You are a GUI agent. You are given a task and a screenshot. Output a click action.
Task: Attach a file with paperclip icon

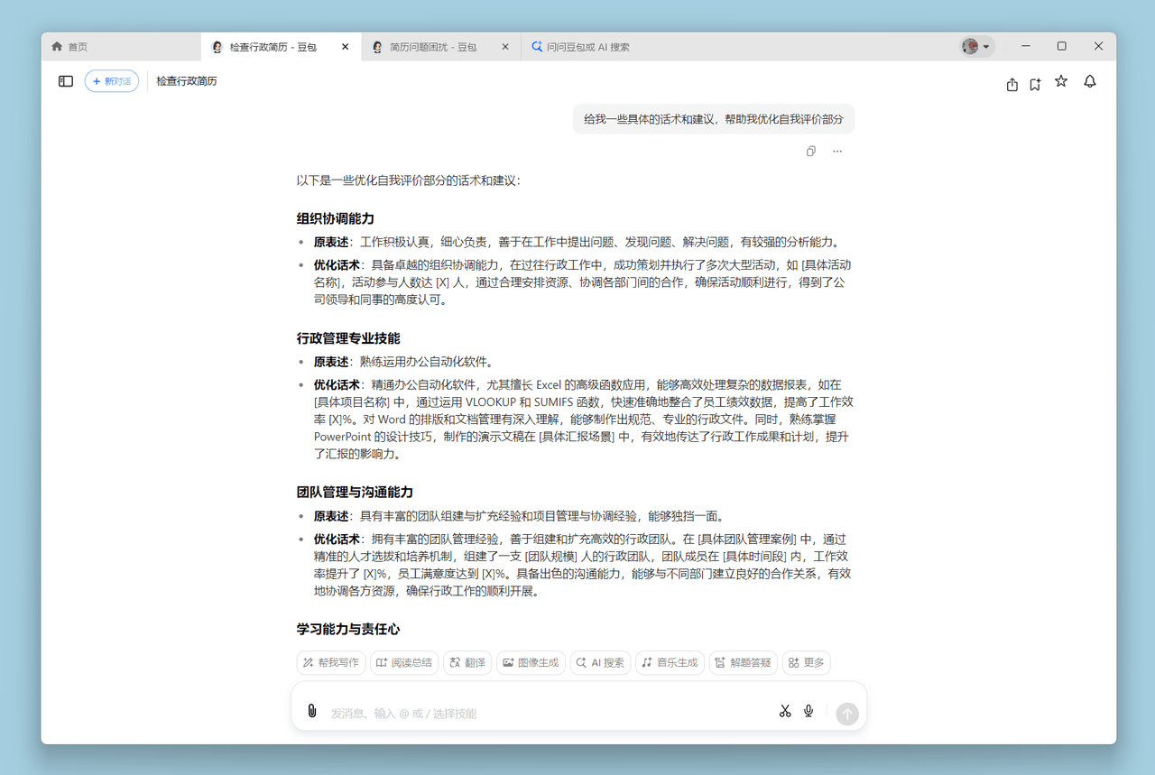(x=312, y=711)
